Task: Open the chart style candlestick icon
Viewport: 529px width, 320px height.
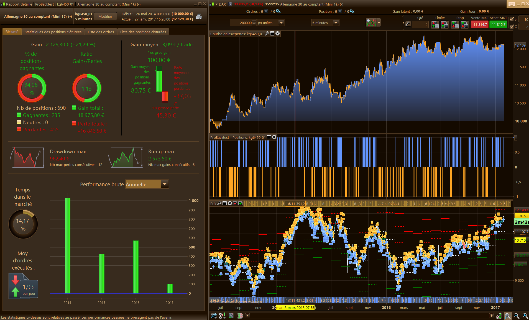Action: tap(222, 316)
